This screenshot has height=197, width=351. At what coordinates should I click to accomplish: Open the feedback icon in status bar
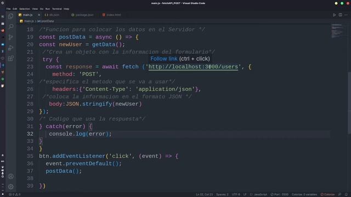pos(340,195)
